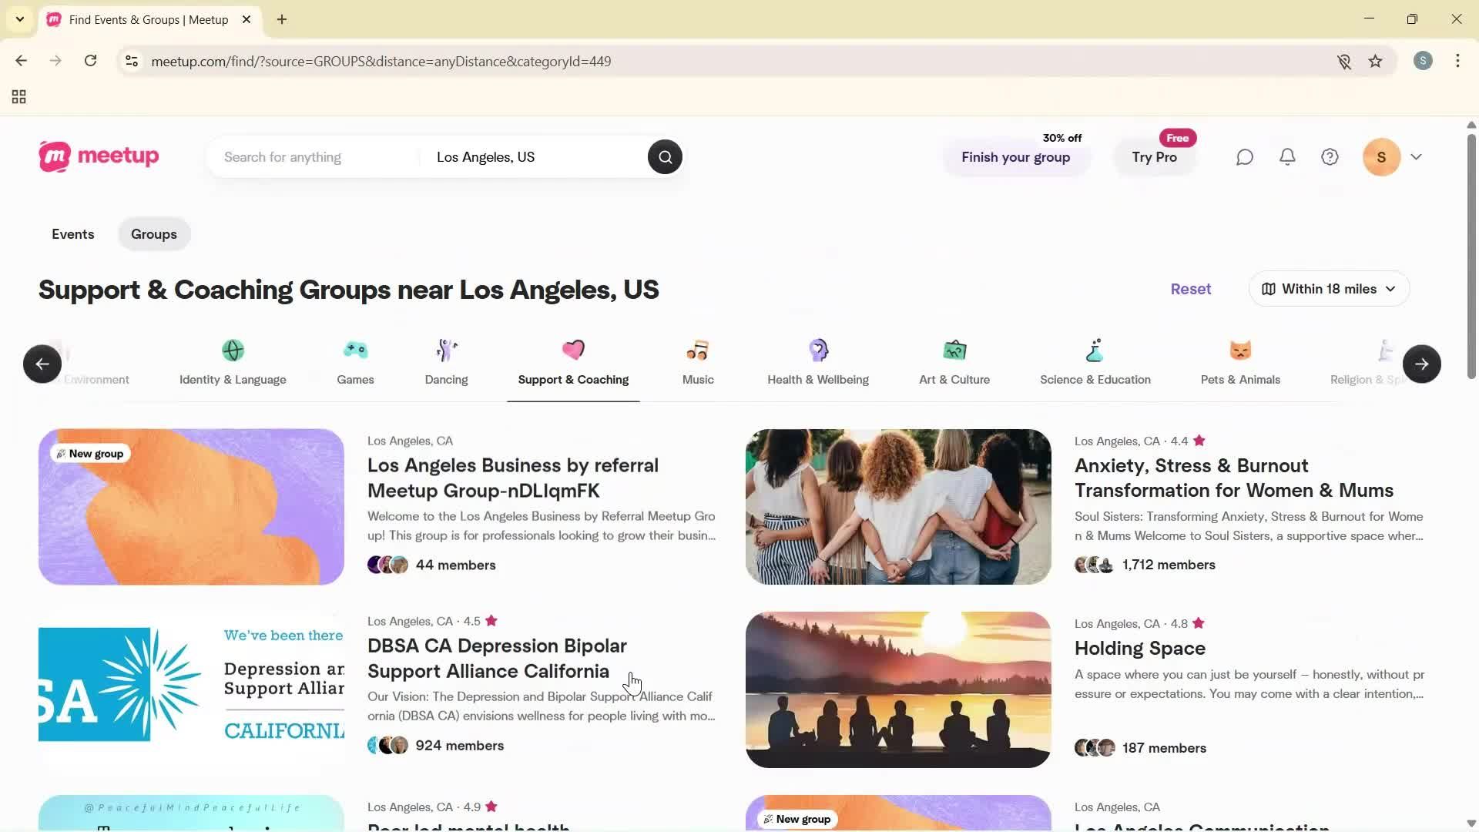Click the left carousel arrow

pyautogui.click(x=42, y=364)
